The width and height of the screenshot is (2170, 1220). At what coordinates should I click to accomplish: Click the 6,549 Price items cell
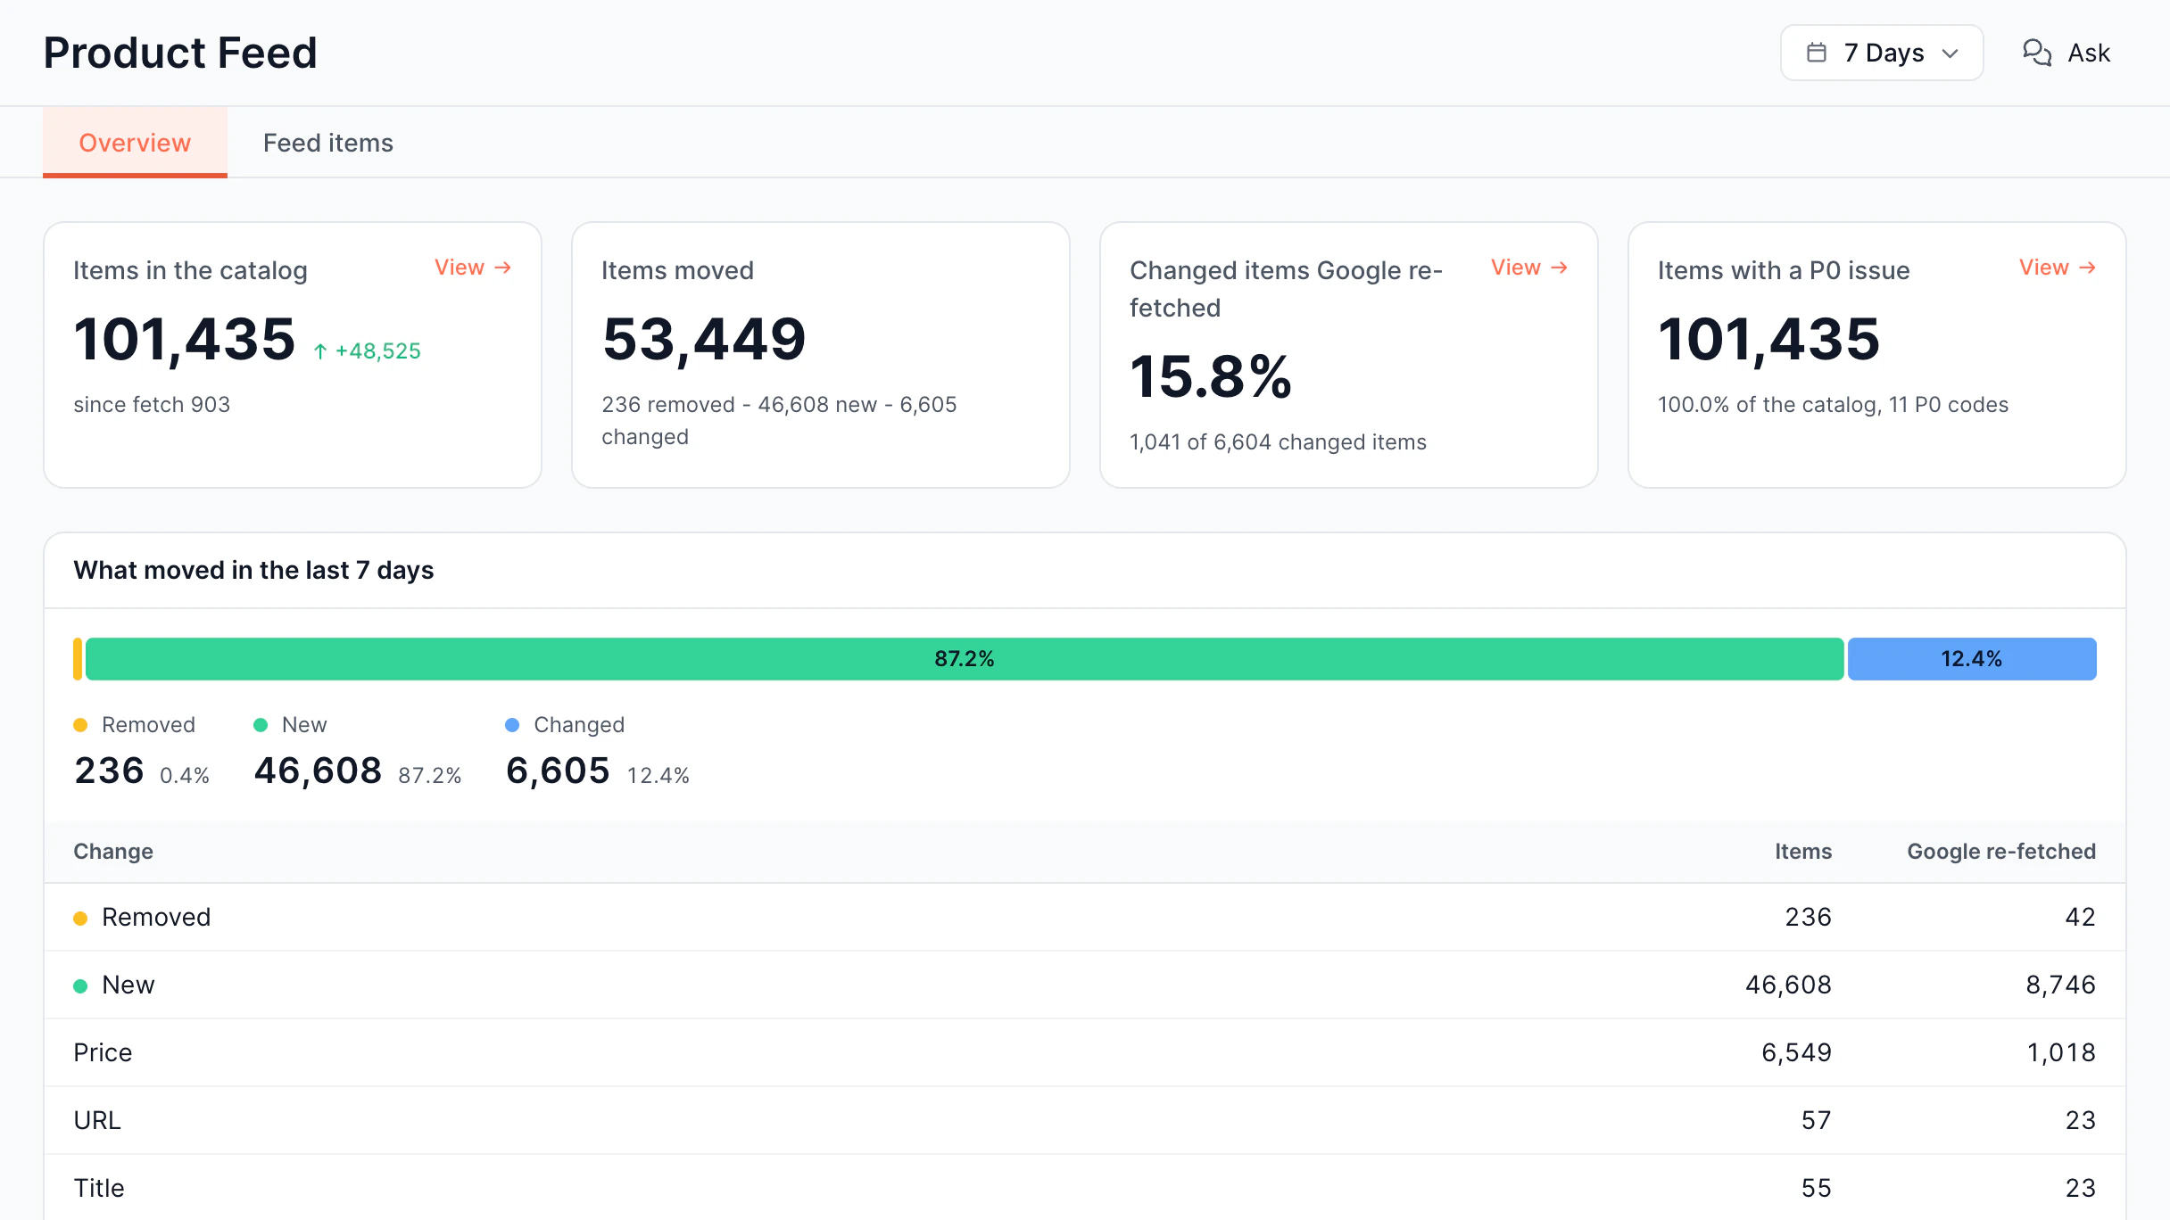tap(1796, 1052)
